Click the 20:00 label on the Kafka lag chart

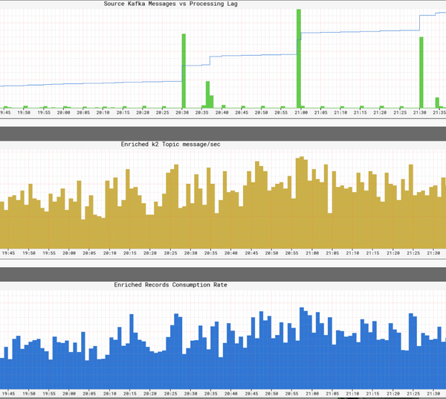(63, 113)
